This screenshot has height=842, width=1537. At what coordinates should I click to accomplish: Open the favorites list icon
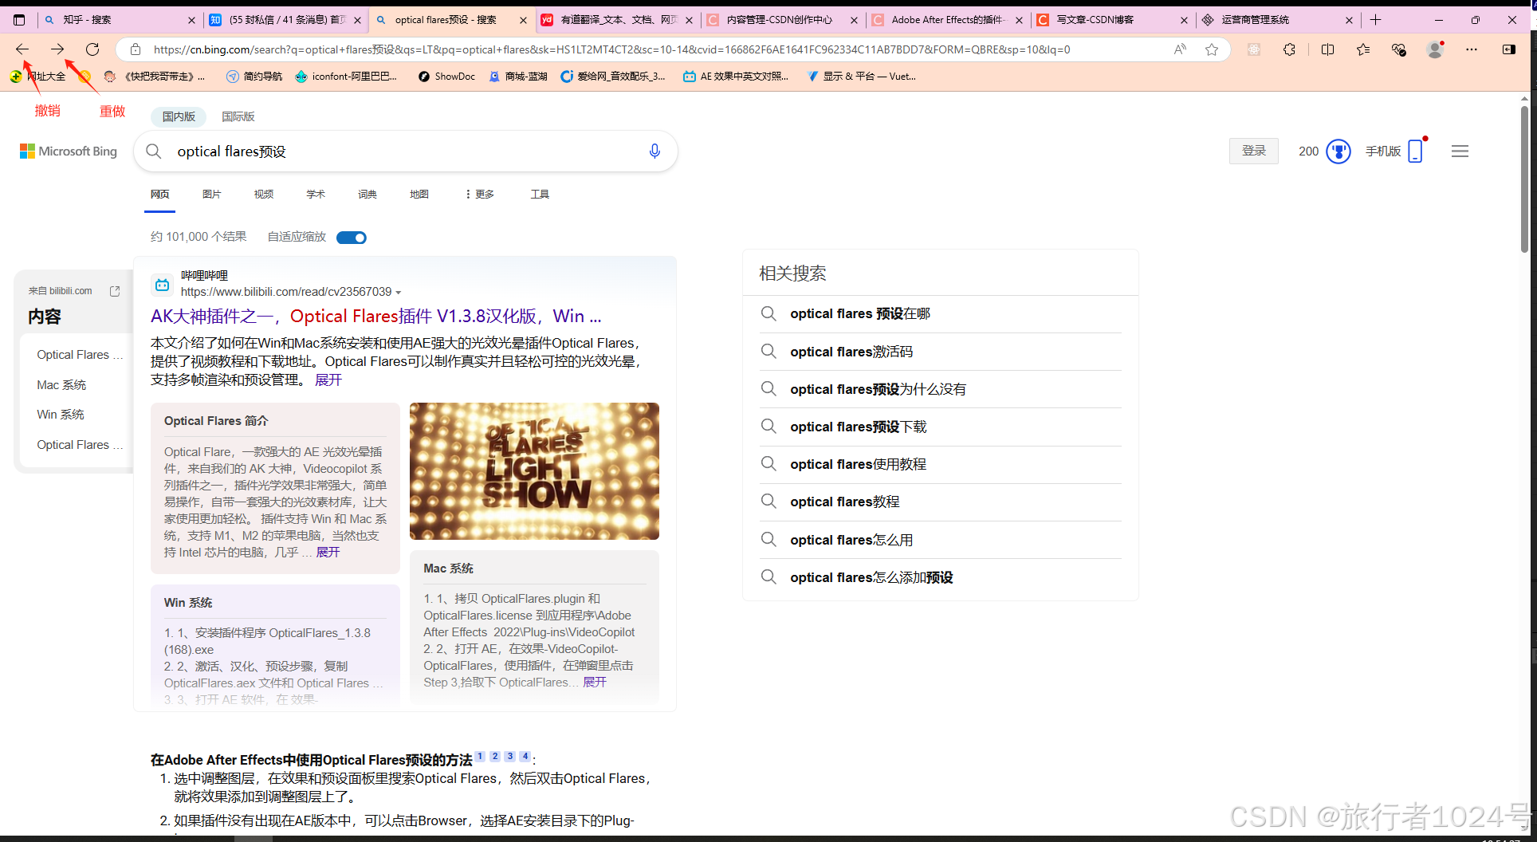point(1363,49)
